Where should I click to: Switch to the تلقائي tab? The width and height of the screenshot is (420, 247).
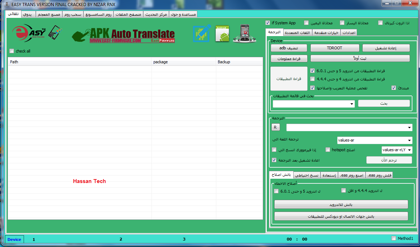pyautogui.click(x=13, y=14)
